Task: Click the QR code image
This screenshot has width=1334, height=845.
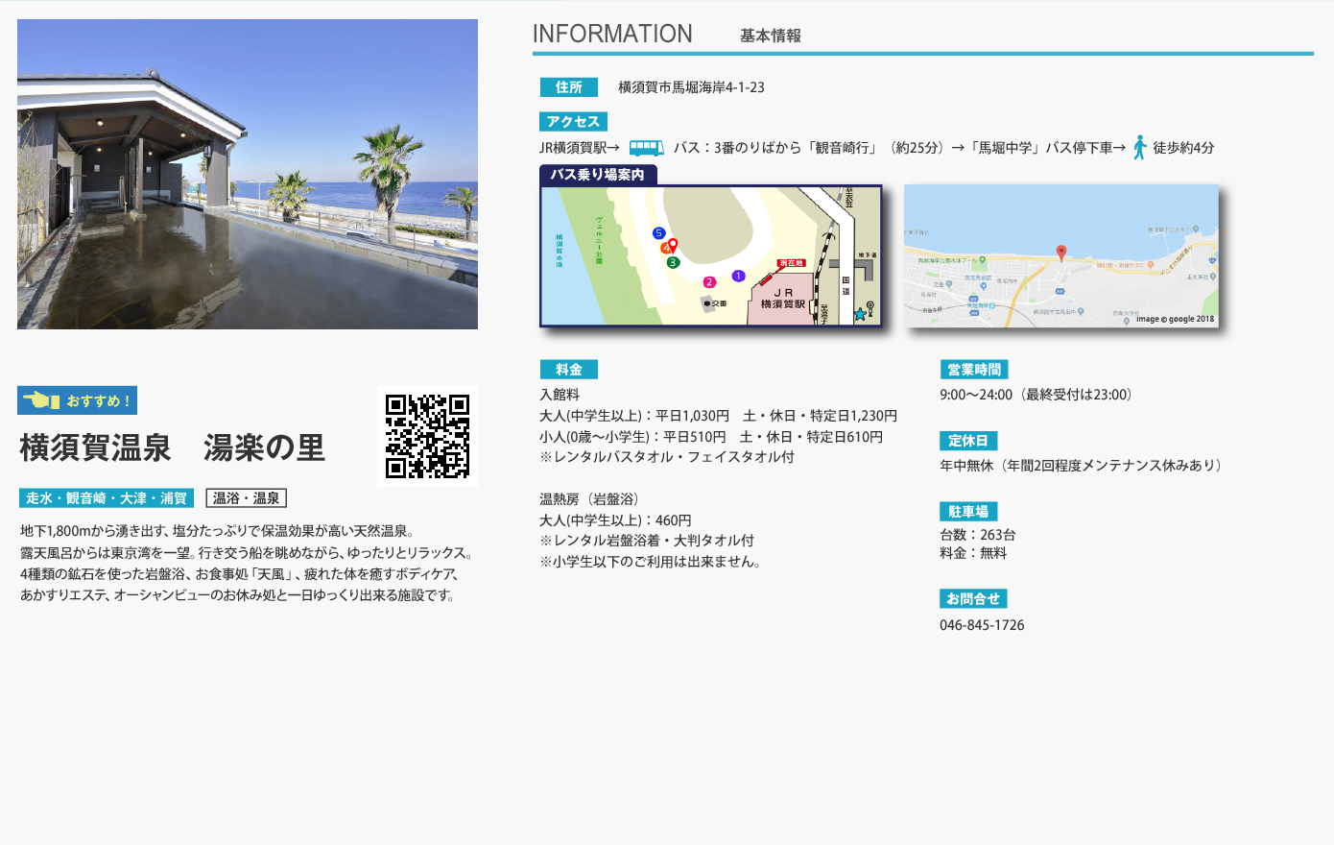Action: point(427,436)
